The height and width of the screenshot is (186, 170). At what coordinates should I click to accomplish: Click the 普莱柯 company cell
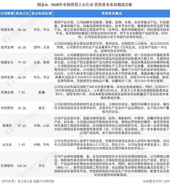7,126
